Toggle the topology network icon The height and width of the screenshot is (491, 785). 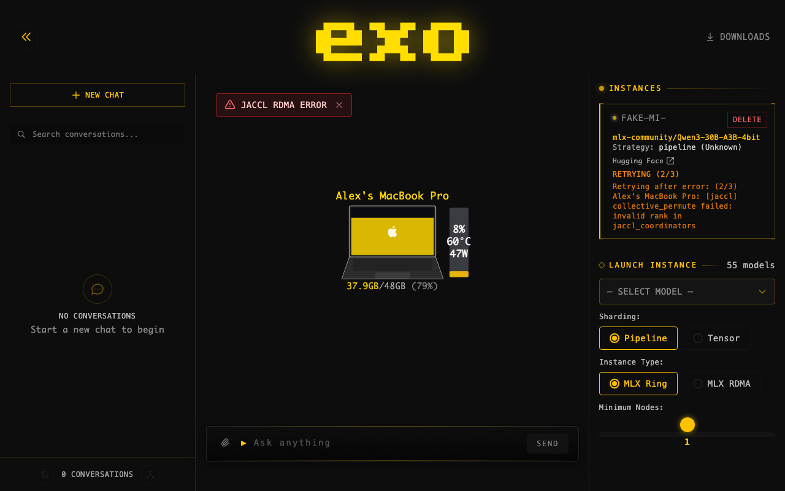click(x=150, y=474)
